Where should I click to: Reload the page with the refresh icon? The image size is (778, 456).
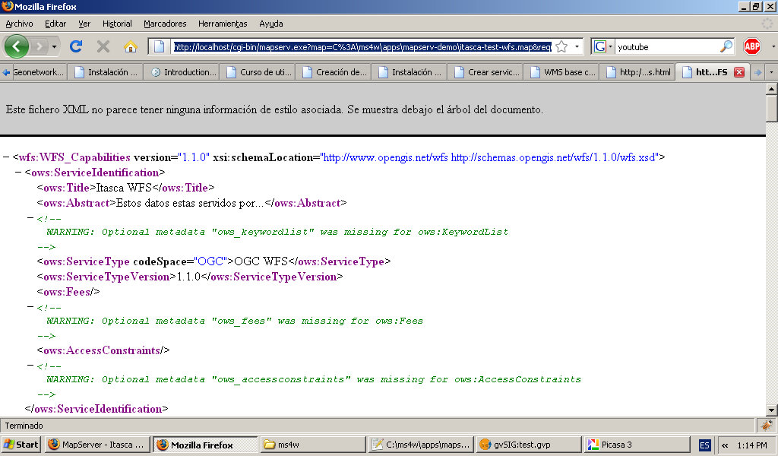tap(76, 46)
